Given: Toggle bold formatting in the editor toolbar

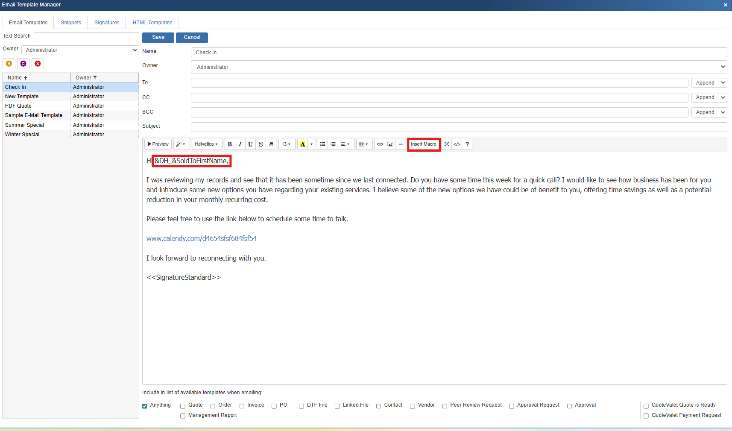Looking at the screenshot, I should pyautogui.click(x=230, y=144).
